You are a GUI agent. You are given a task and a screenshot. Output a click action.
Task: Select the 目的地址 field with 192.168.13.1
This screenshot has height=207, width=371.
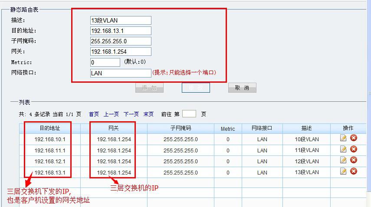coord(121,31)
